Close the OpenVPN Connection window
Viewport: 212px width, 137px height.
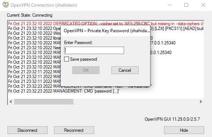203,5
